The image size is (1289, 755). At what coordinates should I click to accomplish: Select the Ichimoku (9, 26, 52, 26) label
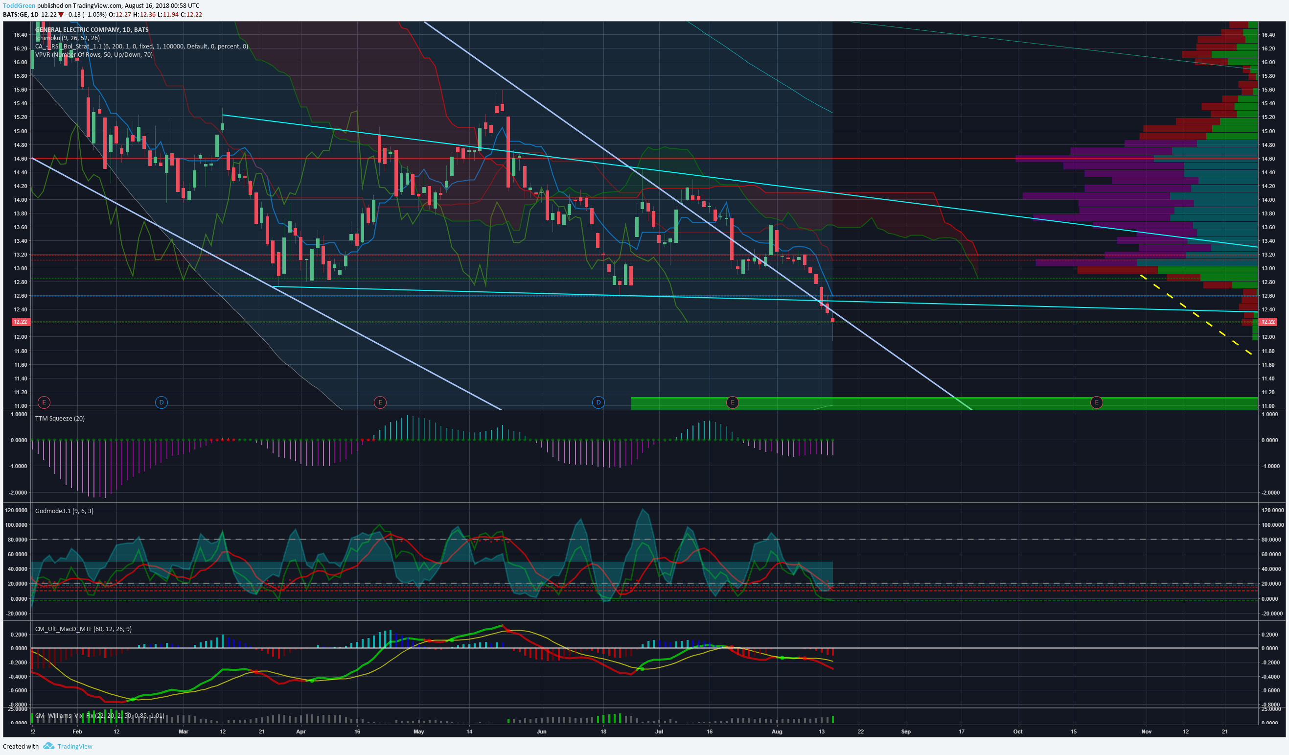click(x=68, y=38)
